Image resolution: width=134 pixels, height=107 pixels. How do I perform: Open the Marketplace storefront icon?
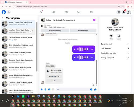79,12
